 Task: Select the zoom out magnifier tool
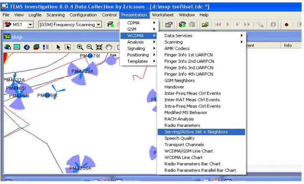(89, 47)
